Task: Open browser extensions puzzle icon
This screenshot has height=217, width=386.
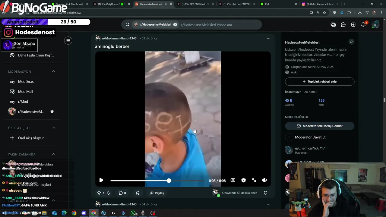Action: tap(349, 13)
